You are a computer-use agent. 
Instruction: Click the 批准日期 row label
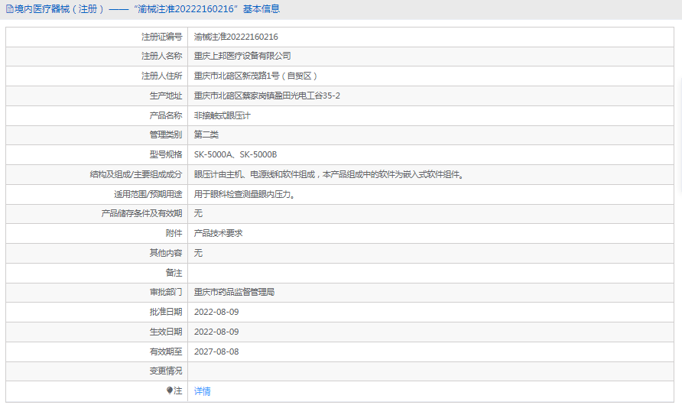[166, 312]
